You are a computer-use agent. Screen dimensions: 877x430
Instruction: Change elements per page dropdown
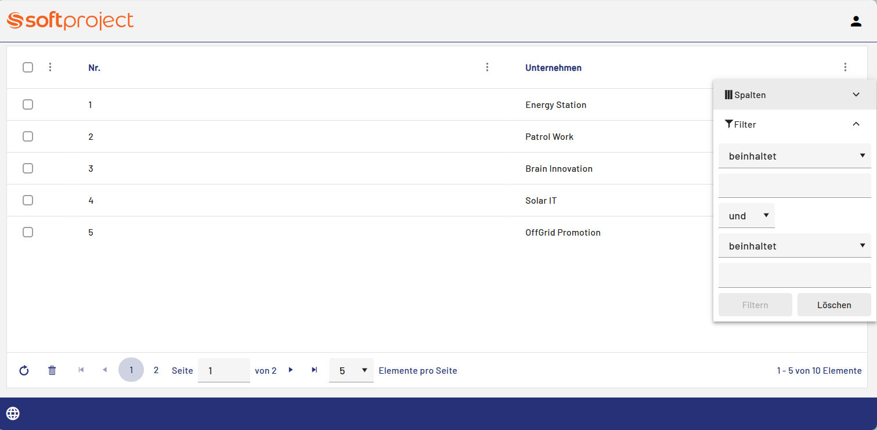coord(351,370)
